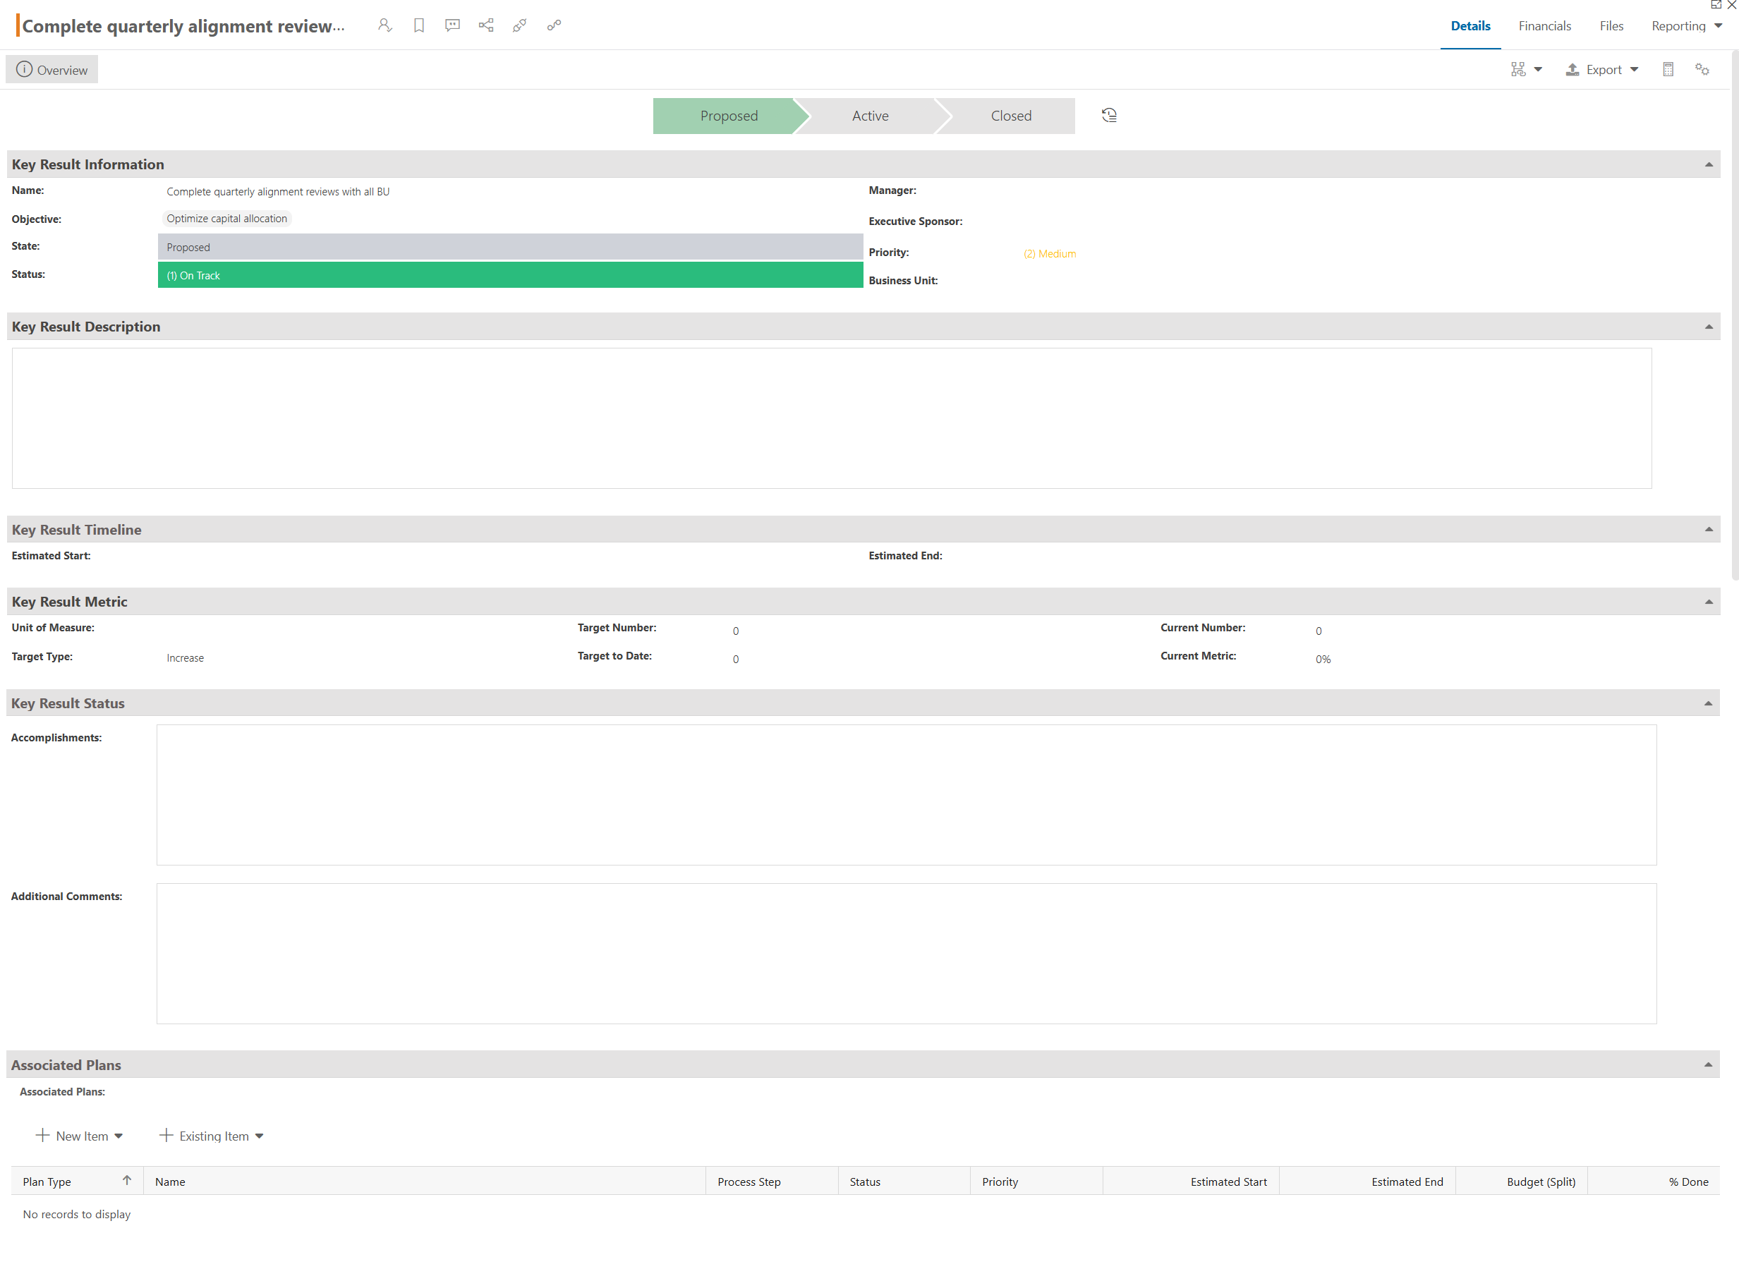
Task: Click the hierarchy share icon in header
Action: (486, 25)
